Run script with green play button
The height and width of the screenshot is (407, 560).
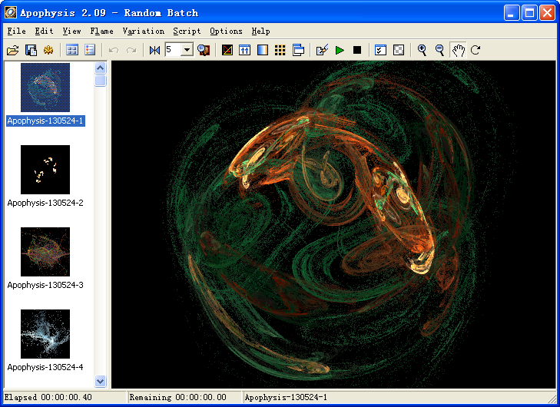(x=340, y=50)
